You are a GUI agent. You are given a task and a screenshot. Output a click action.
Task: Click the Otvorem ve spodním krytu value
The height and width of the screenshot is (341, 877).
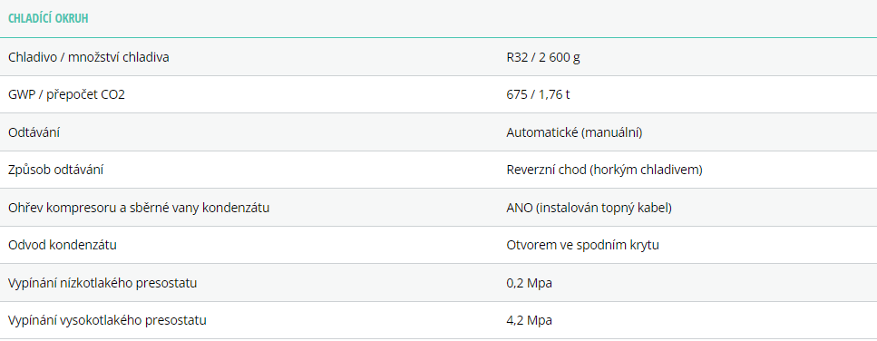(x=583, y=246)
